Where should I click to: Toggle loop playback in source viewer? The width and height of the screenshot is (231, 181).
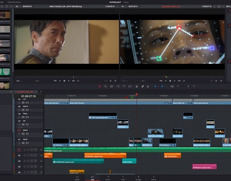click(x=78, y=81)
